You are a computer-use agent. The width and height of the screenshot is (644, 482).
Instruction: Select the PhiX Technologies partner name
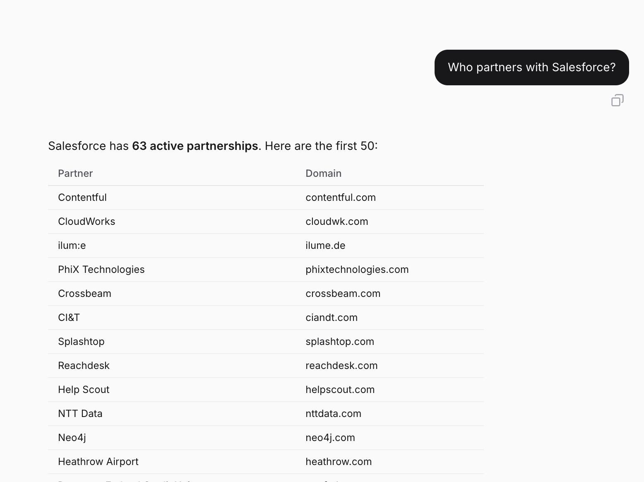101,270
